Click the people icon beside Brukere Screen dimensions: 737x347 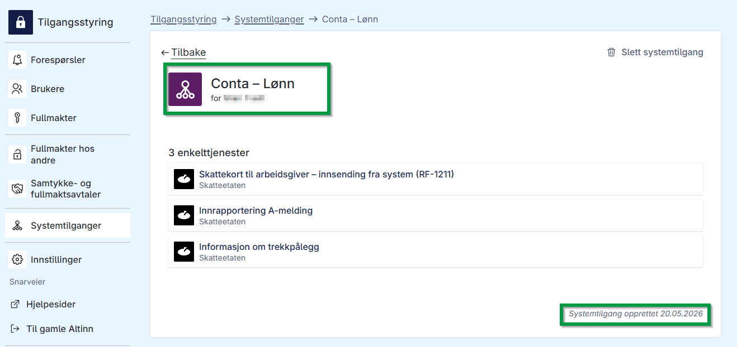click(x=17, y=89)
